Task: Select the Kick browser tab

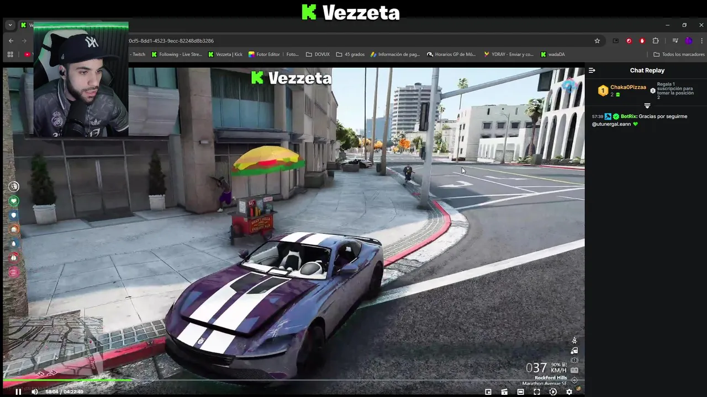Action: click(27, 25)
